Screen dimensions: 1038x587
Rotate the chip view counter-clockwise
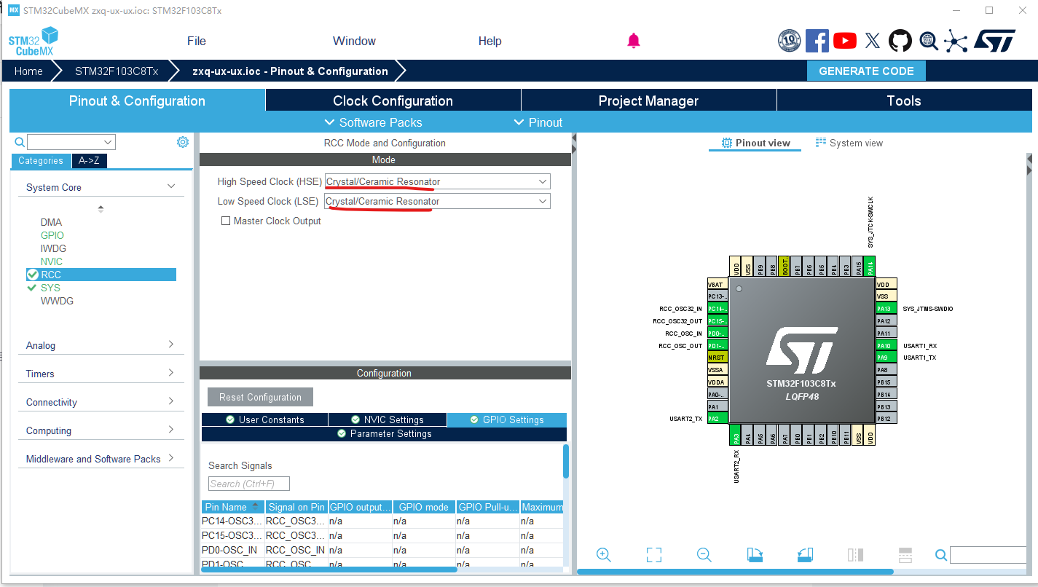coord(805,555)
